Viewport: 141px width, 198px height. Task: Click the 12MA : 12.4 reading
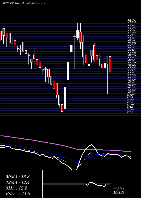[x=18, y=182]
